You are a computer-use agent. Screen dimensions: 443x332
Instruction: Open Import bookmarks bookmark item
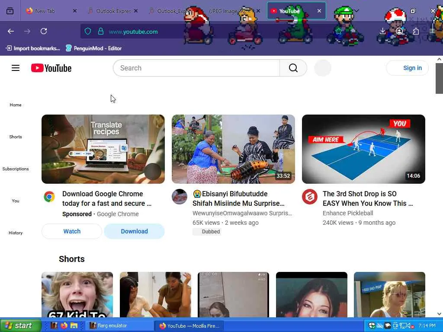(x=33, y=48)
